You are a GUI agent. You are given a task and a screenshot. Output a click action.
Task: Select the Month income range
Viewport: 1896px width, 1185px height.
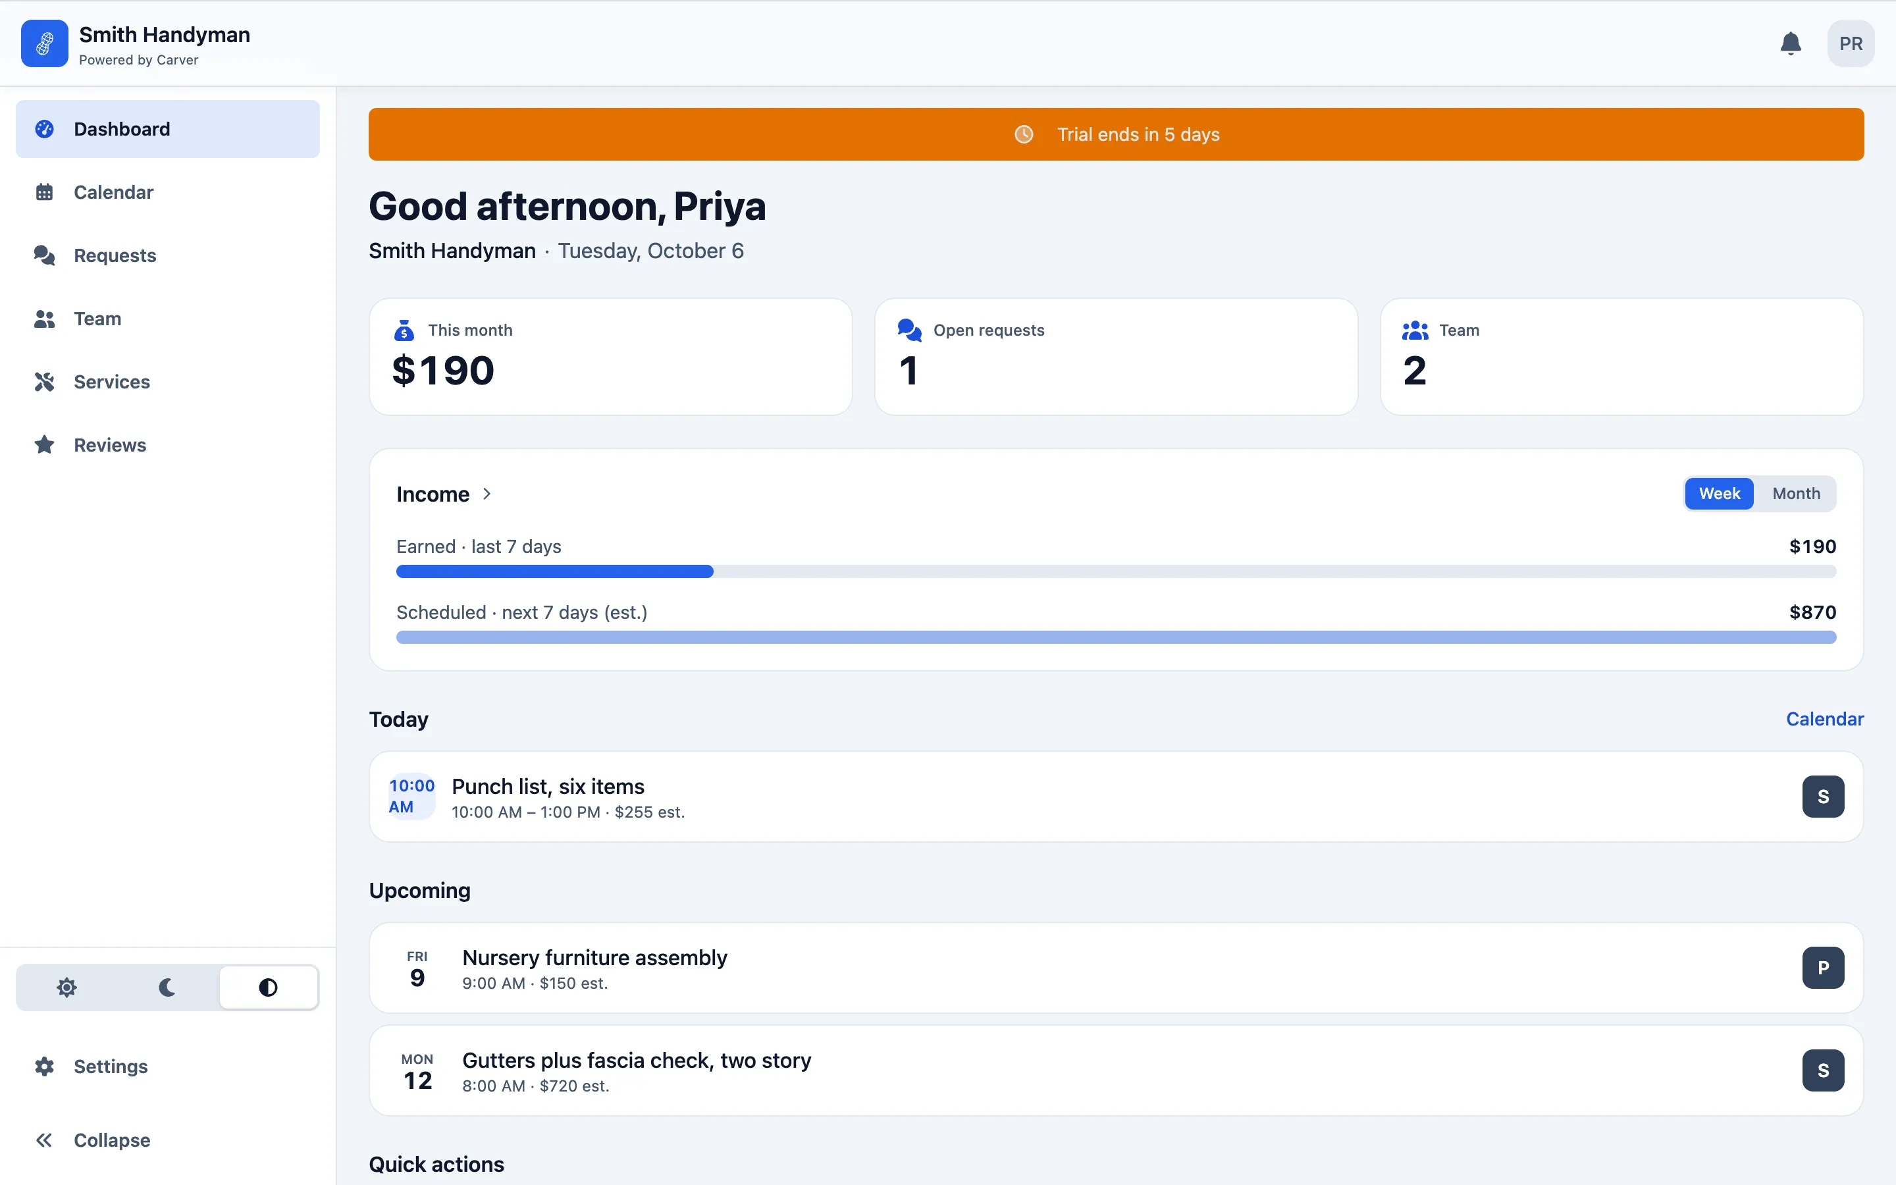pos(1796,494)
